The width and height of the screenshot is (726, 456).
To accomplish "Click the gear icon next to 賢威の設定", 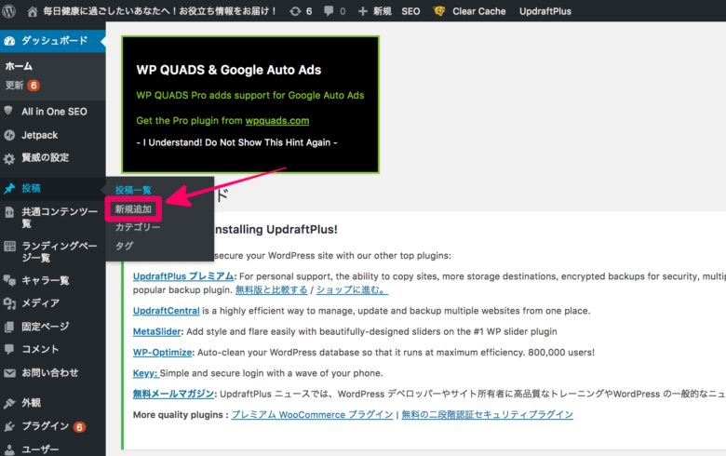I will pyautogui.click(x=9, y=159).
